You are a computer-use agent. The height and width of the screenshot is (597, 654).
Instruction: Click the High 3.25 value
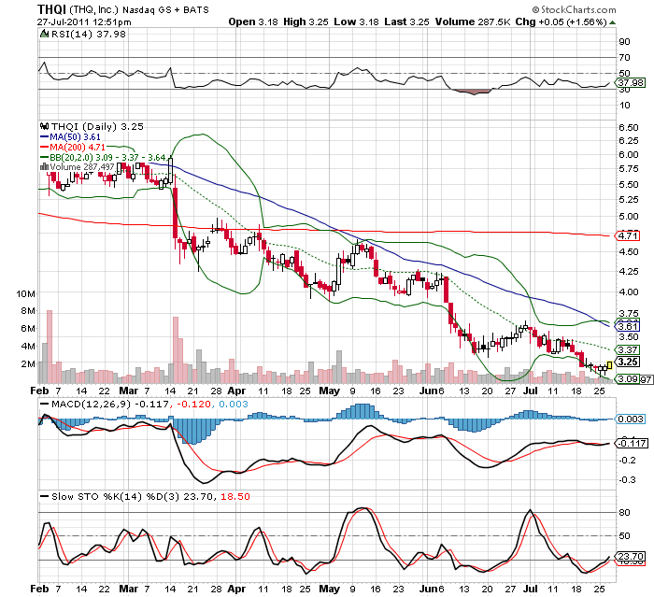point(306,21)
